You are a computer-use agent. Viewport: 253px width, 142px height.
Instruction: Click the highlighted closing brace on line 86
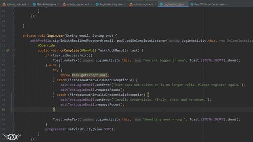pos(54,110)
